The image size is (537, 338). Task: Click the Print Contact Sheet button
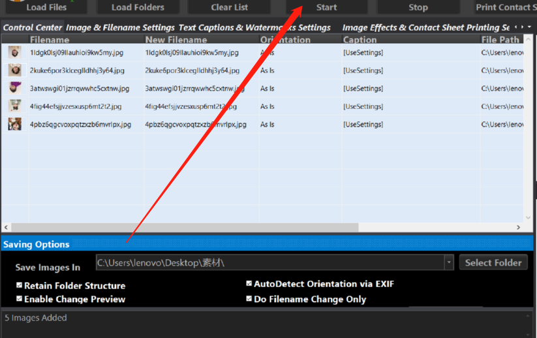[x=506, y=7]
